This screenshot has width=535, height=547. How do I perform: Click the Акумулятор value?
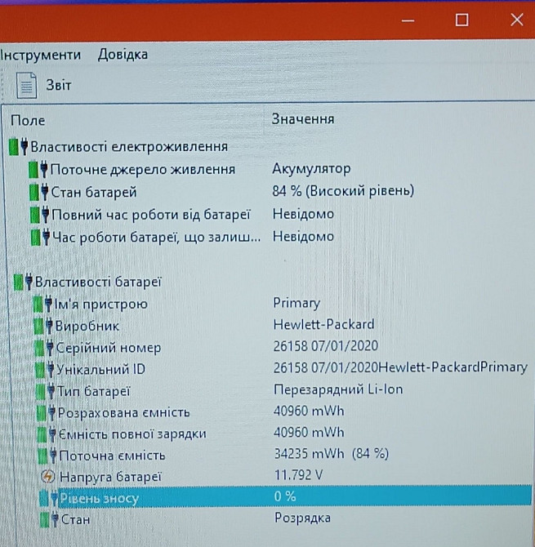coord(311,168)
